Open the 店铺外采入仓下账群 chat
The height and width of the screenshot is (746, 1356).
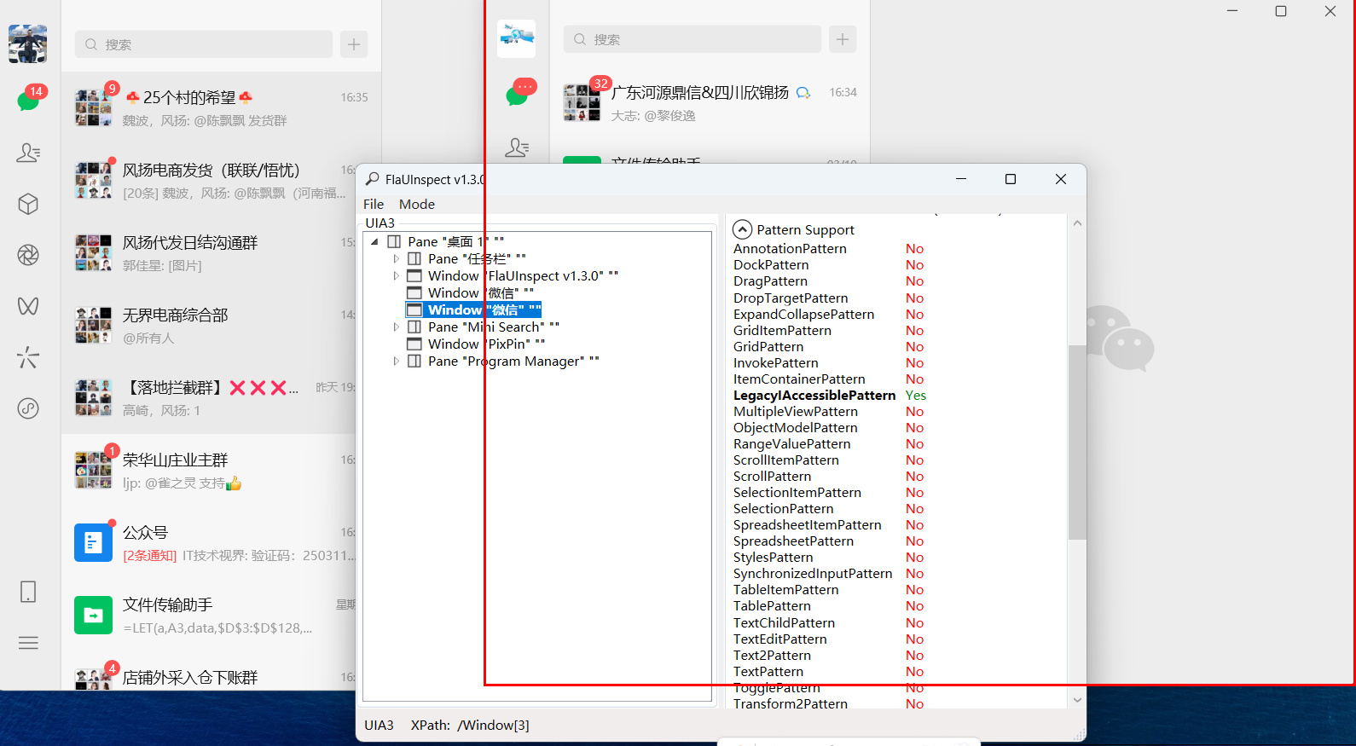click(222, 678)
